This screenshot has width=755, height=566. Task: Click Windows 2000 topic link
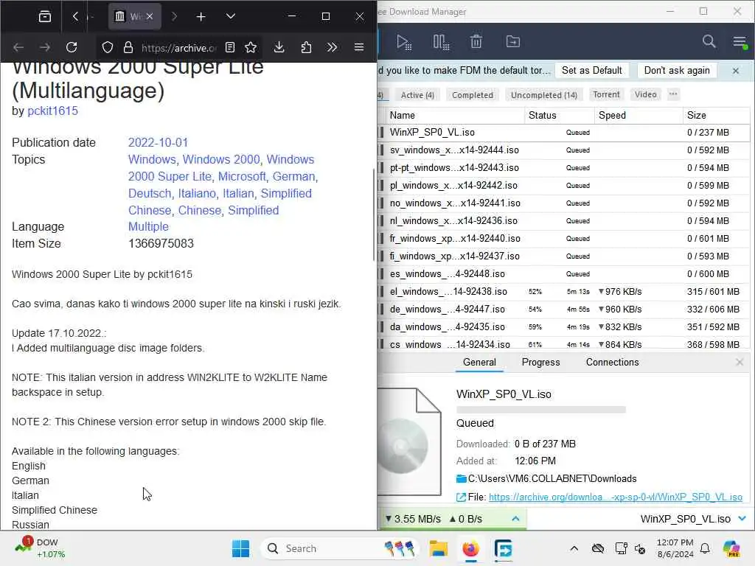pos(221,159)
